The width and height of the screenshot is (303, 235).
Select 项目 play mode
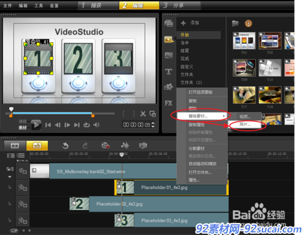(22, 121)
